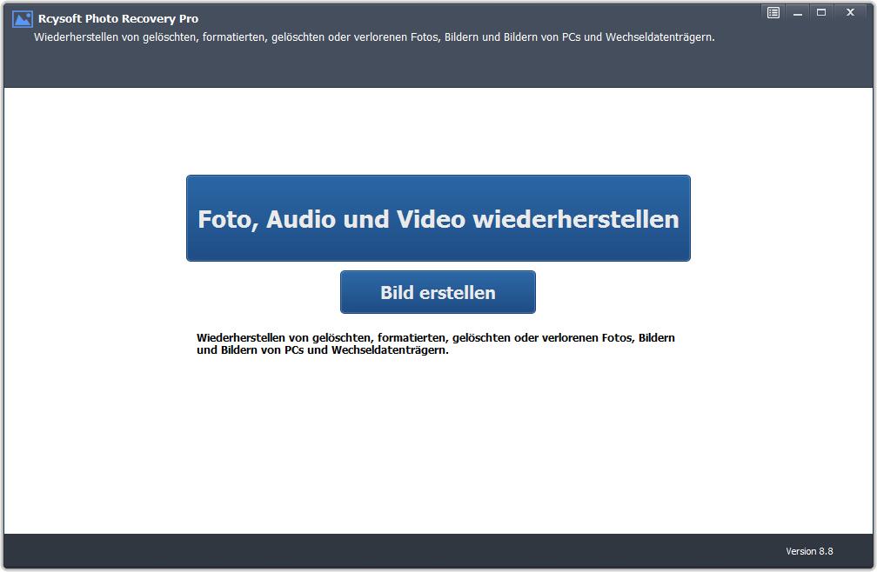Open the menu list icon in title bar
Screen dimensions: 877x572
point(773,13)
